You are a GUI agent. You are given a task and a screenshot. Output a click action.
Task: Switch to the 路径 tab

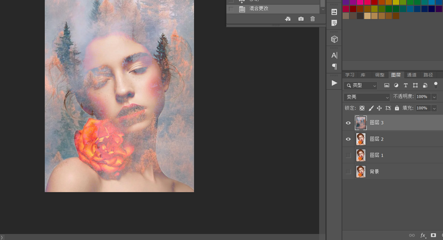click(x=428, y=75)
